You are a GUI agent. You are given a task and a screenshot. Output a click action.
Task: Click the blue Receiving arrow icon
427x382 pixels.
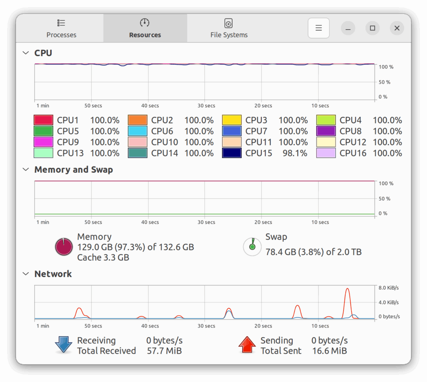point(64,345)
